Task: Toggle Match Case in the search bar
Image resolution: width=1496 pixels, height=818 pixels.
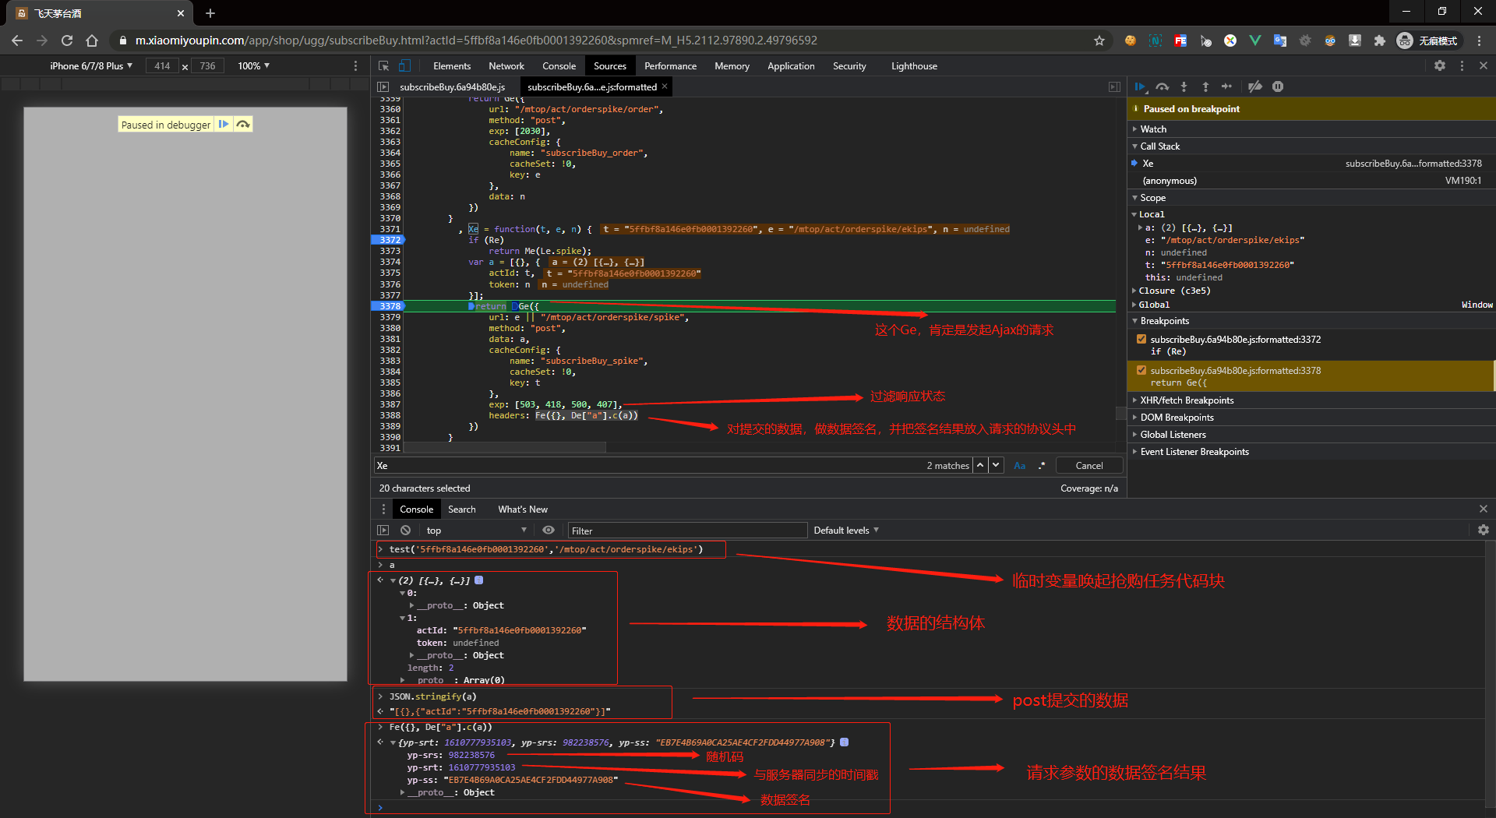Action: [1019, 466]
